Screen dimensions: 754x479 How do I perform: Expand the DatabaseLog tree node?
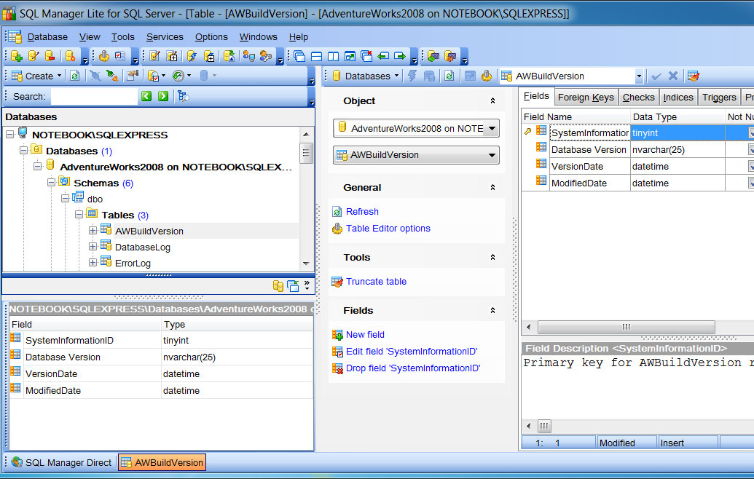[93, 247]
